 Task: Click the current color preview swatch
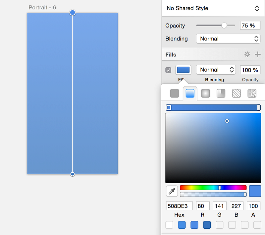point(255,191)
